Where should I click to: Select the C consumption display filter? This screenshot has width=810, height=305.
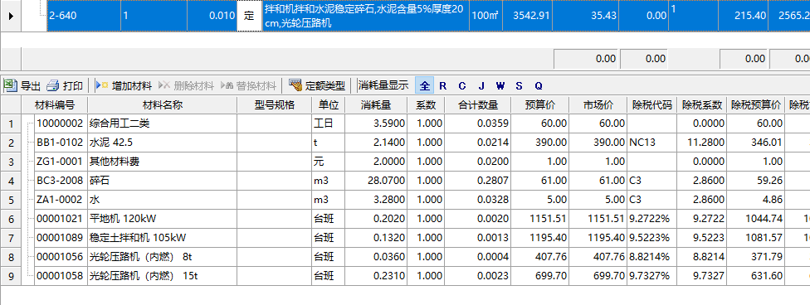[x=461, y=85]
